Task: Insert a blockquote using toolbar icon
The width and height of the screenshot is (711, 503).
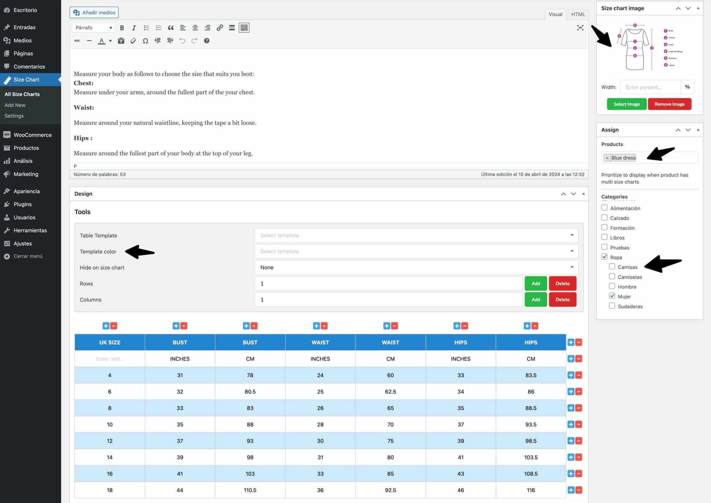Action: (x=171, y=28)
